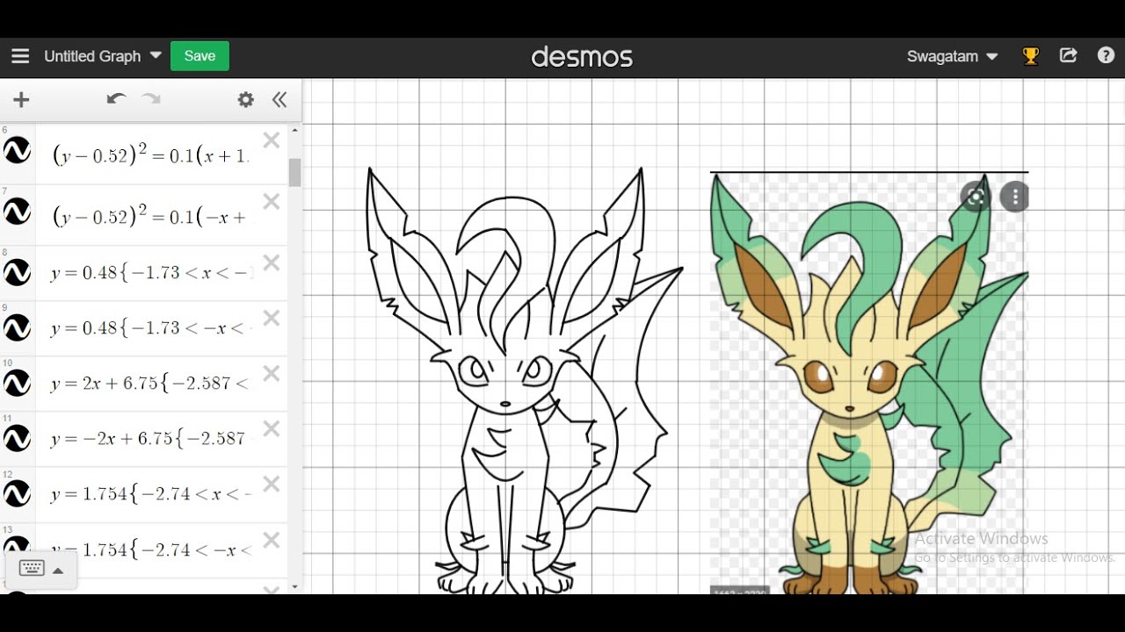Viewport: 1125px width, 632px height.
Task: Edit expression y=0.48{−1.73<x<
Action: click(151, 274)
